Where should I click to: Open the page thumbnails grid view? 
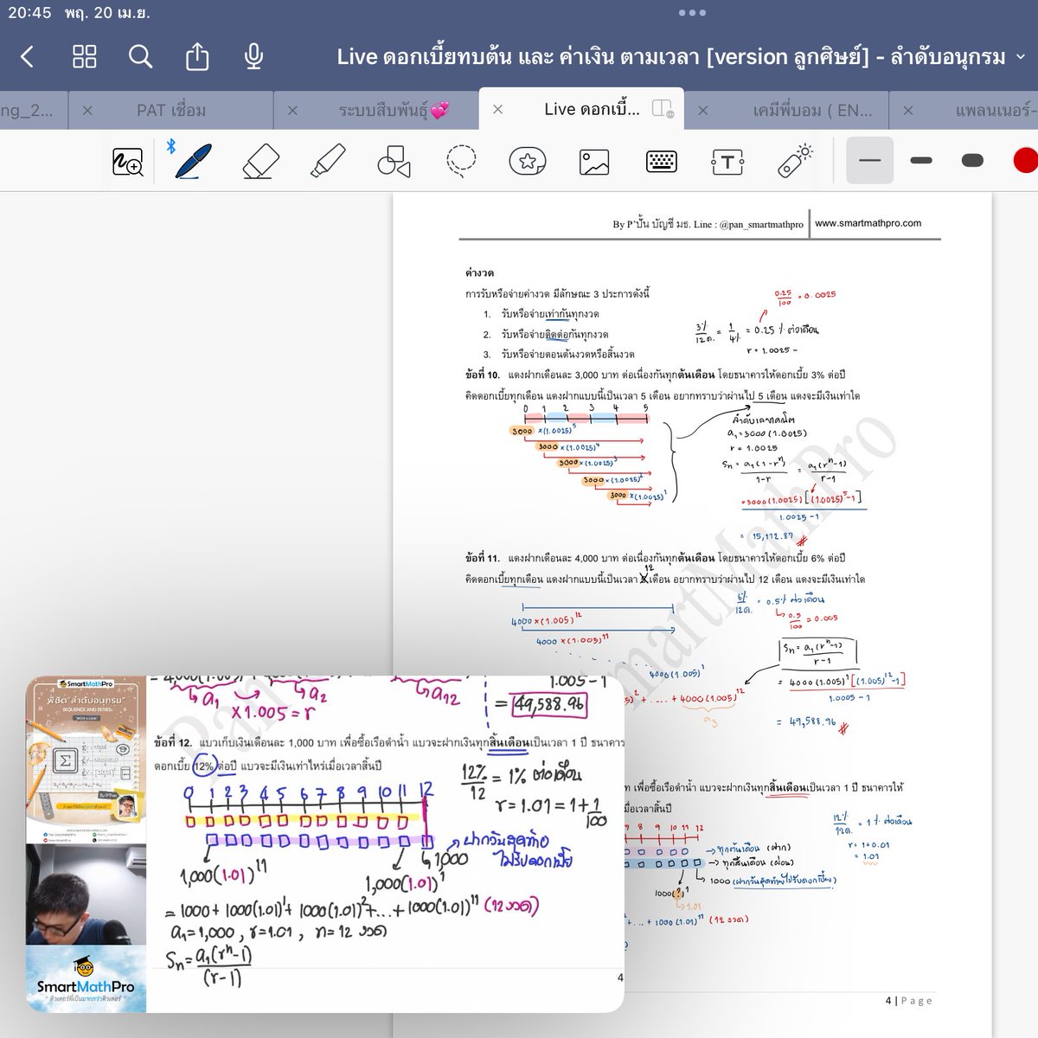pyautogui.click(x=84, y=57)
